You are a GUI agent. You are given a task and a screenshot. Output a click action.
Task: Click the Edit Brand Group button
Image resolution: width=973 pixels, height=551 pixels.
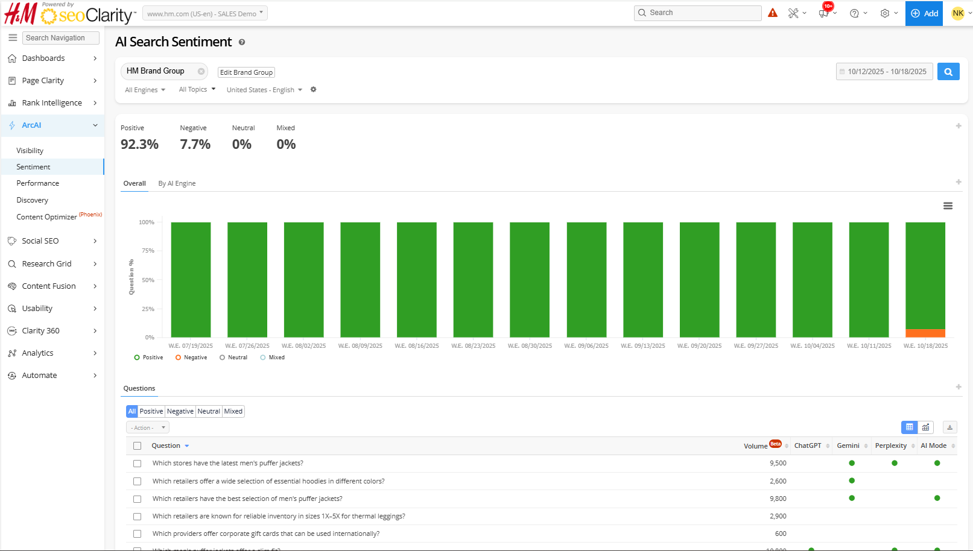[x=246, y=72]
